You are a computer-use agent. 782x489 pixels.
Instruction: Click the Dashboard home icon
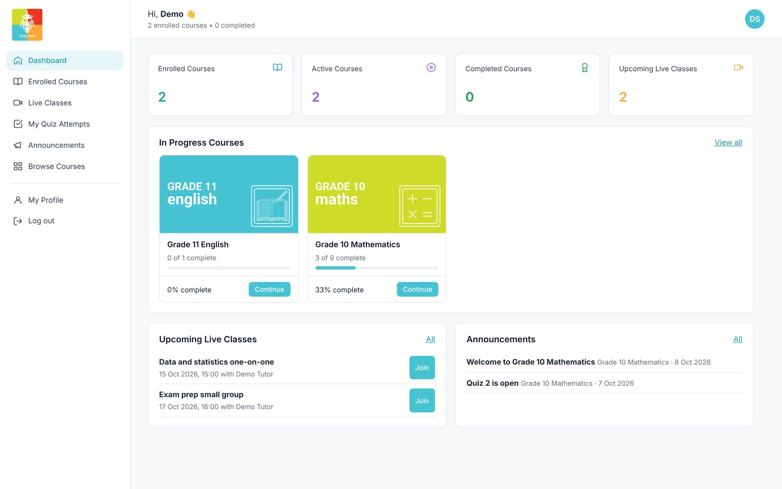click(x=18, y=61)
